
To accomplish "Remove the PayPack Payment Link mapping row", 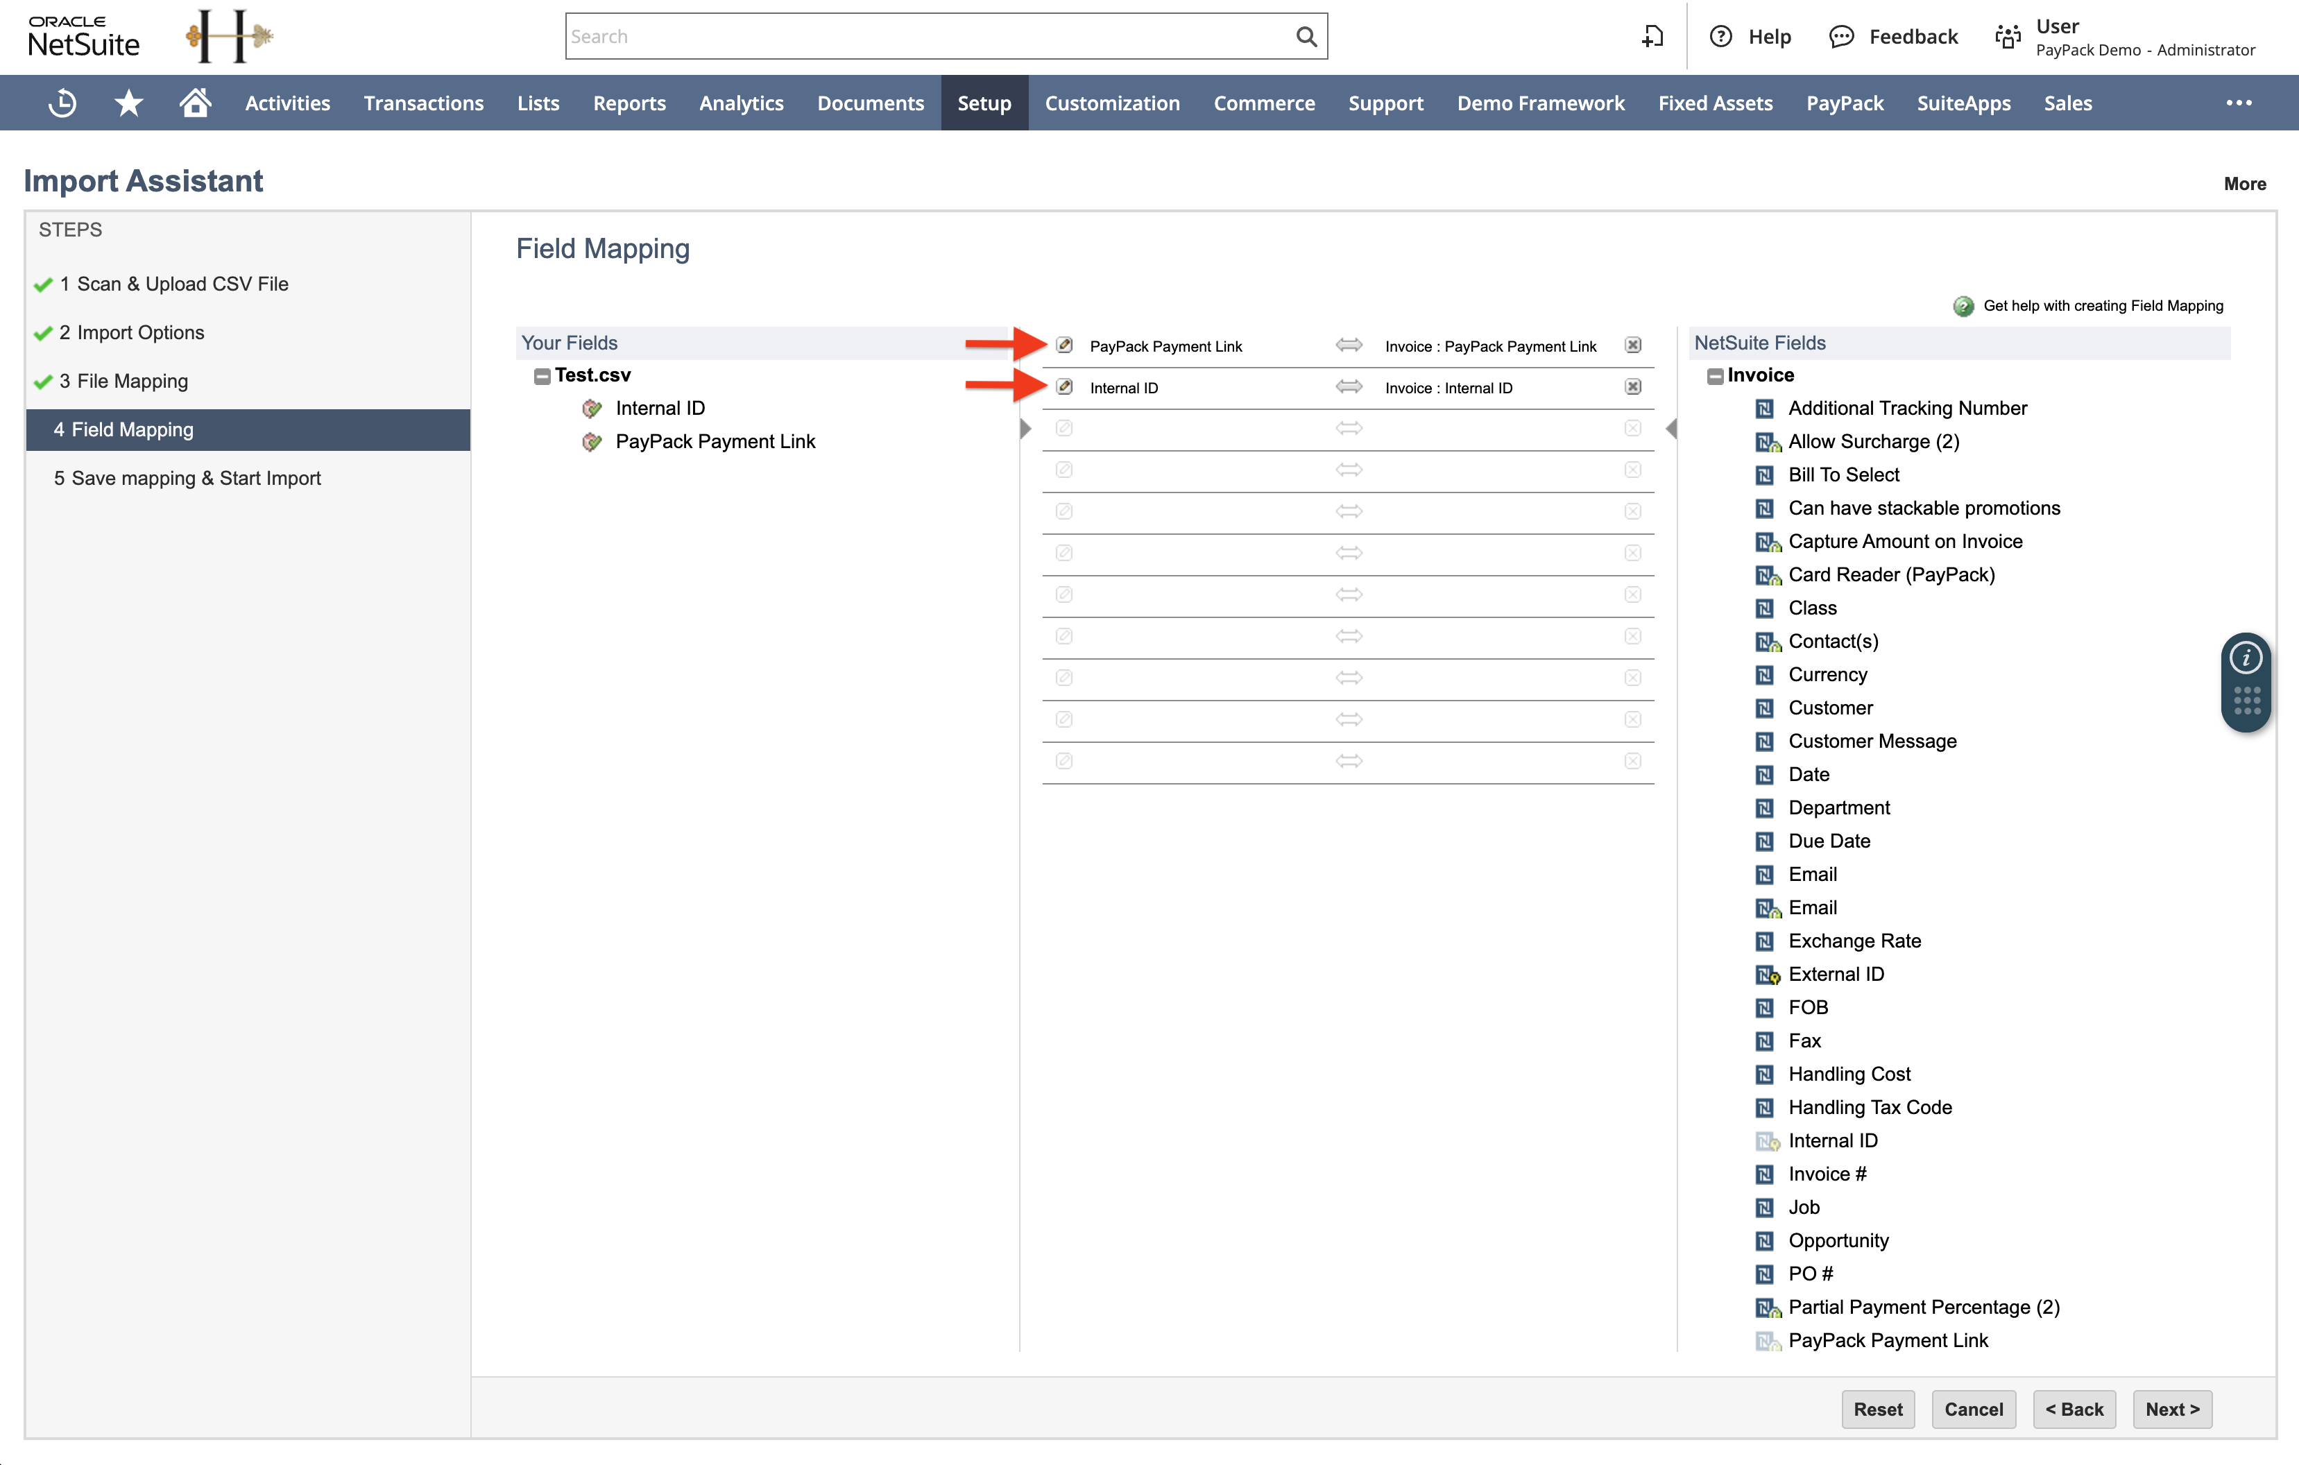I will (1632, 345).
